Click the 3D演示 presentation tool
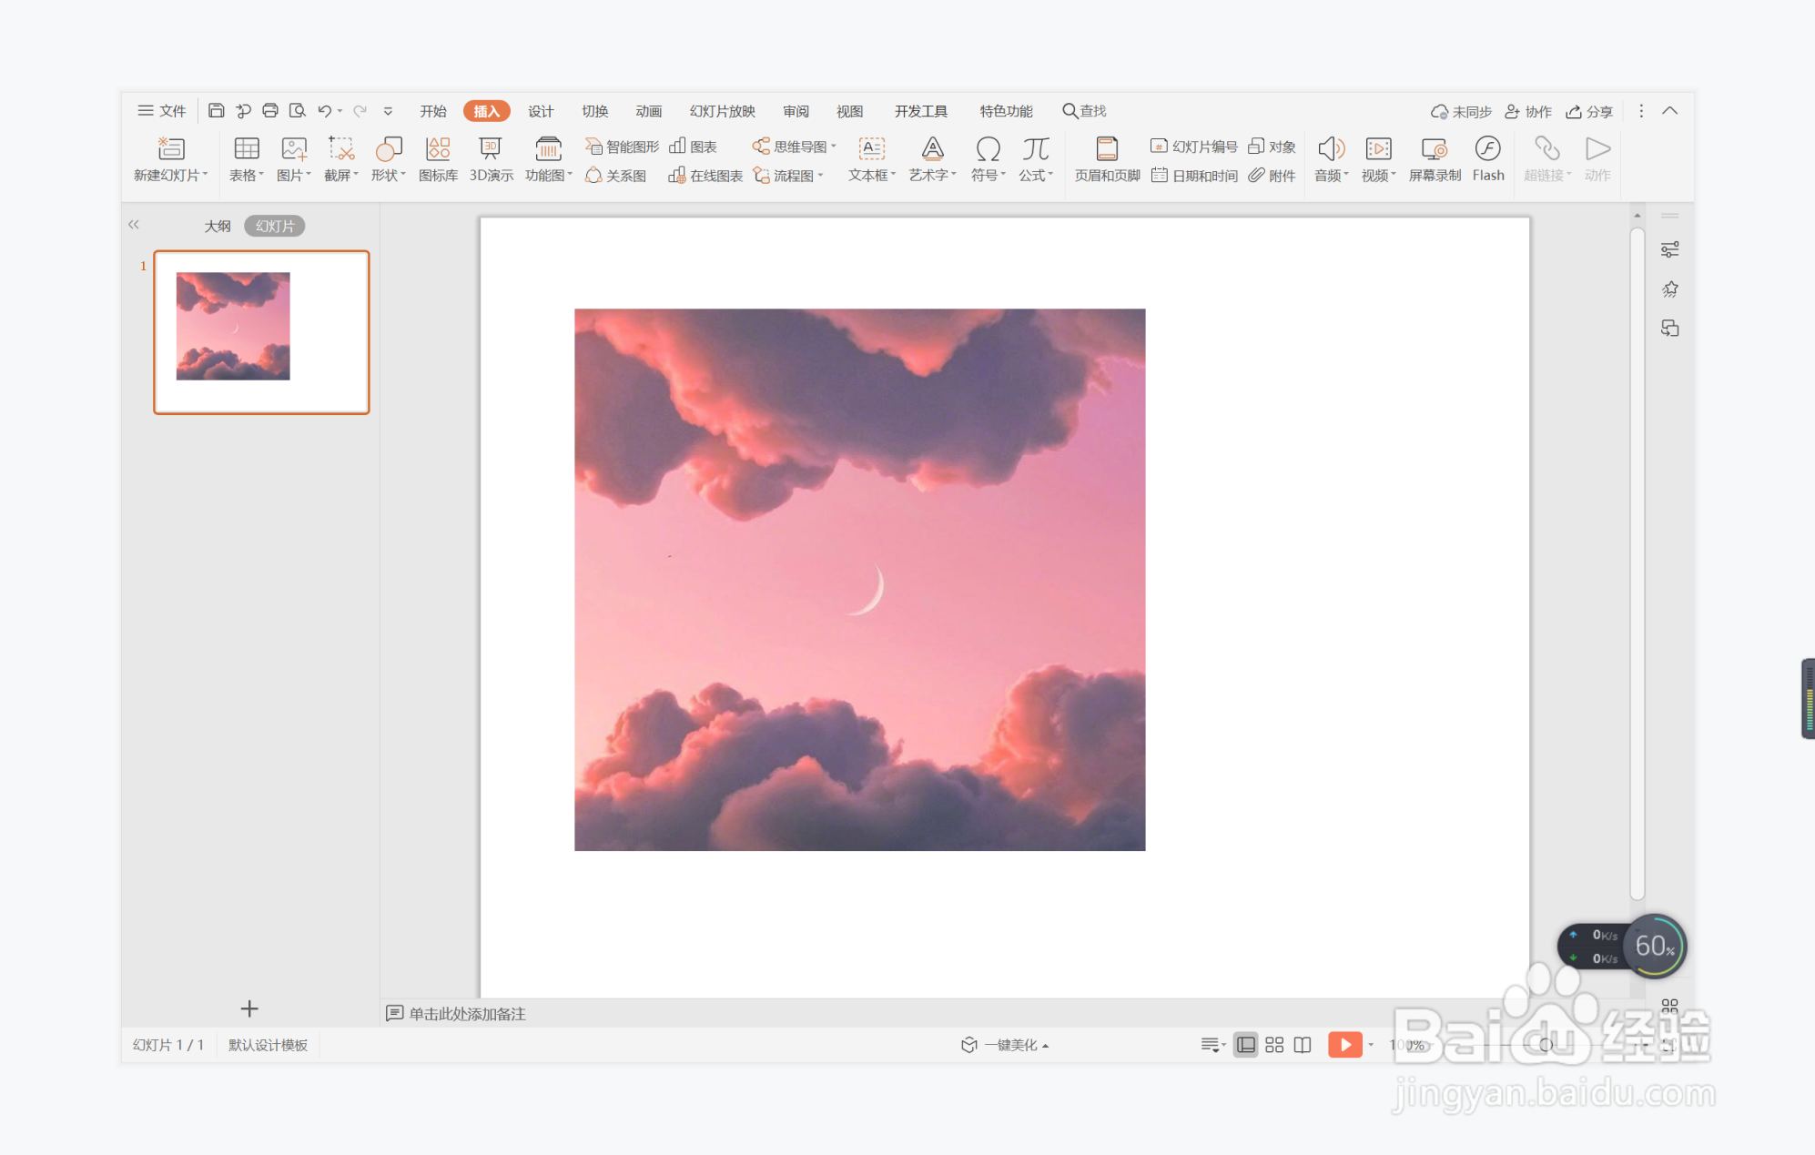The width and height of the screenshot is (1815, 1155). pyautogui.click(x=491, y=159)
